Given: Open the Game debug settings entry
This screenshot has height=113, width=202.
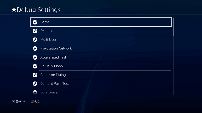Looking at the screenshot, I should point(101,22).
